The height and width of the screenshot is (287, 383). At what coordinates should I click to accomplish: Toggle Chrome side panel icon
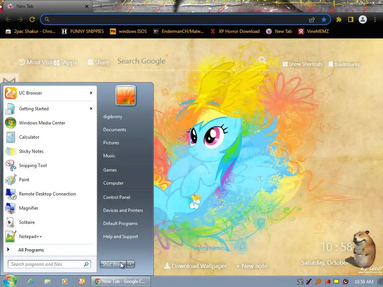(351, 19)
